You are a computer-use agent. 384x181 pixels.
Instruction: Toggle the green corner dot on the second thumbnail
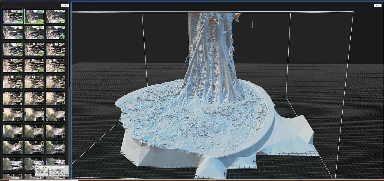pos(43,10)
